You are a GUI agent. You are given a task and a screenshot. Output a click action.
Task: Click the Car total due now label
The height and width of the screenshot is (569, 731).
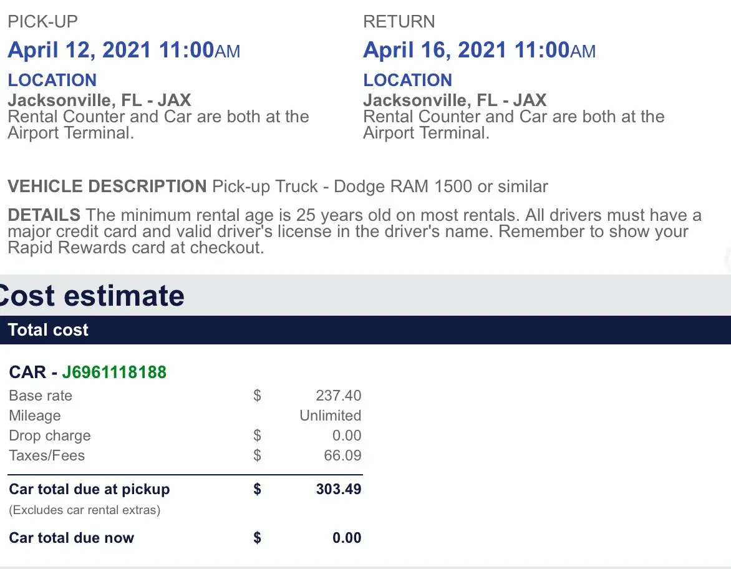pos(72,538)
